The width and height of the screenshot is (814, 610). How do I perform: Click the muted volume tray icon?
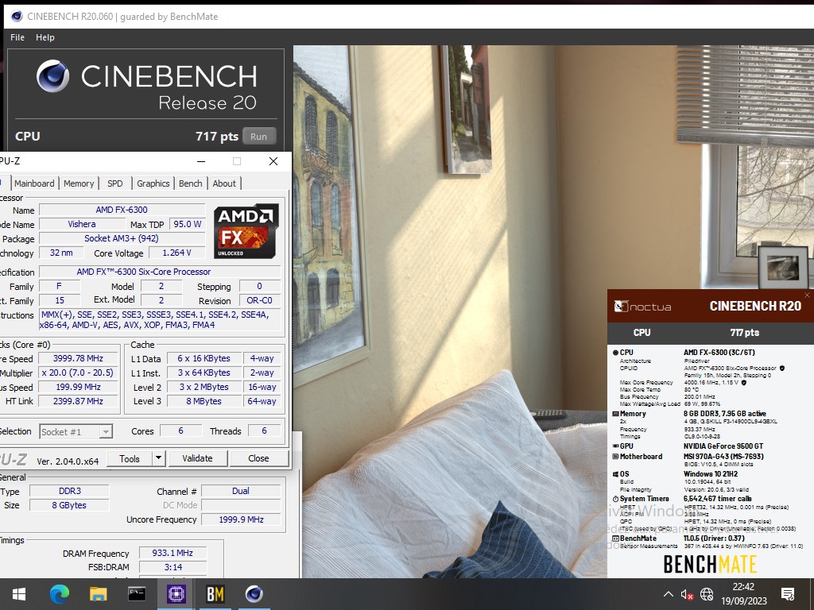(688, 594)
